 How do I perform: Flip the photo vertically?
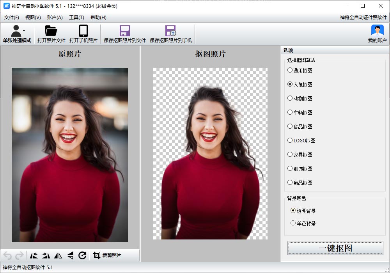pyautogui.click(x=70, y=255)
